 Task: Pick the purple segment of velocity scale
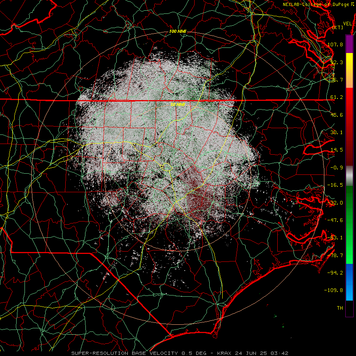click(349, 44)
